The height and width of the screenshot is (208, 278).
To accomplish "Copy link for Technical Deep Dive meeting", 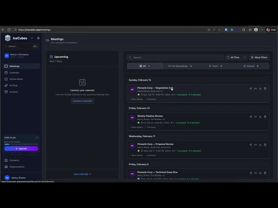I will pyautogui.click(x=255, y=173).
